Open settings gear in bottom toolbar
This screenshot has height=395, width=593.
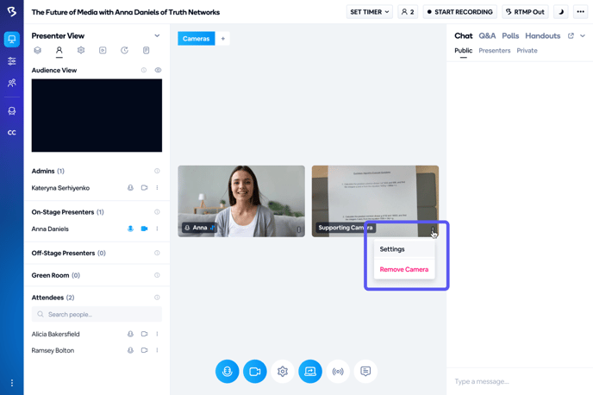click(283, 371)
